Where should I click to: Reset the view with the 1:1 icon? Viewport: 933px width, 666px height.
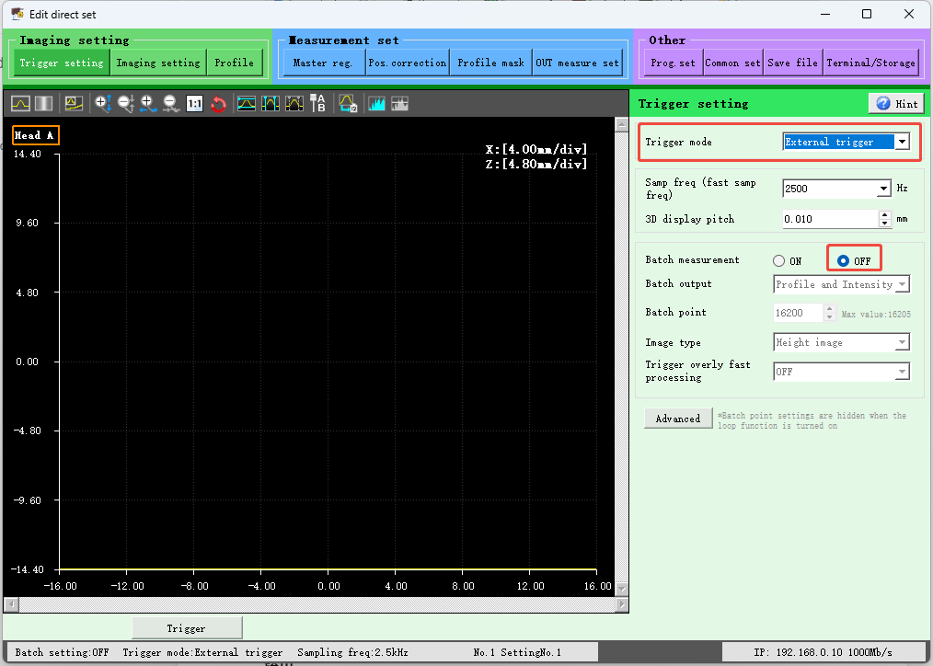point(194,104)
